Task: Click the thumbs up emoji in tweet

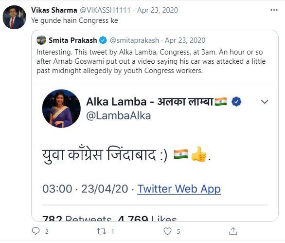Action: tap(198, 154)
